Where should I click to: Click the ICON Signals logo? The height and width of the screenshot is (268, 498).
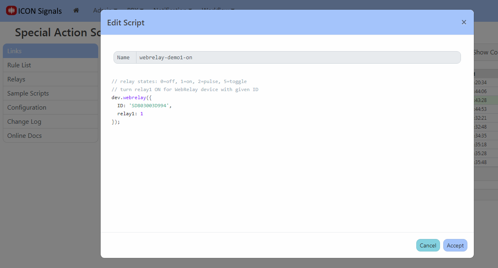point(34,11)
